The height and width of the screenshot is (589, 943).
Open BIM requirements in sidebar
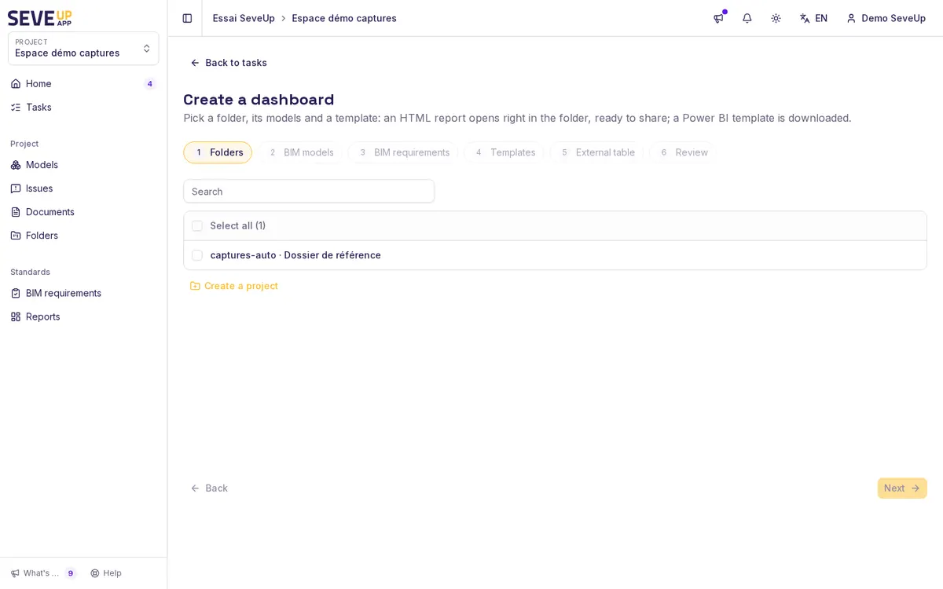pyautogui.click(x=83, y=293)
